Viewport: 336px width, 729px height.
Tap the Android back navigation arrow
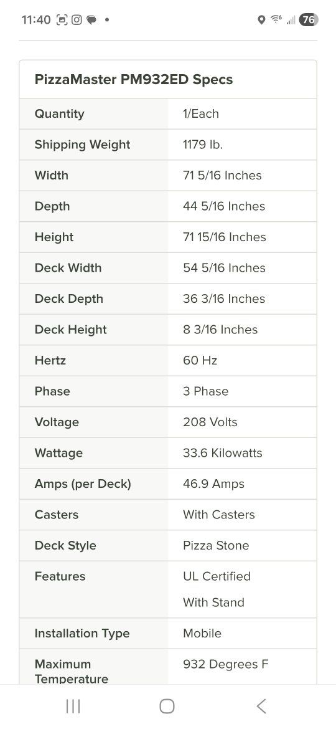coord(261,706)
